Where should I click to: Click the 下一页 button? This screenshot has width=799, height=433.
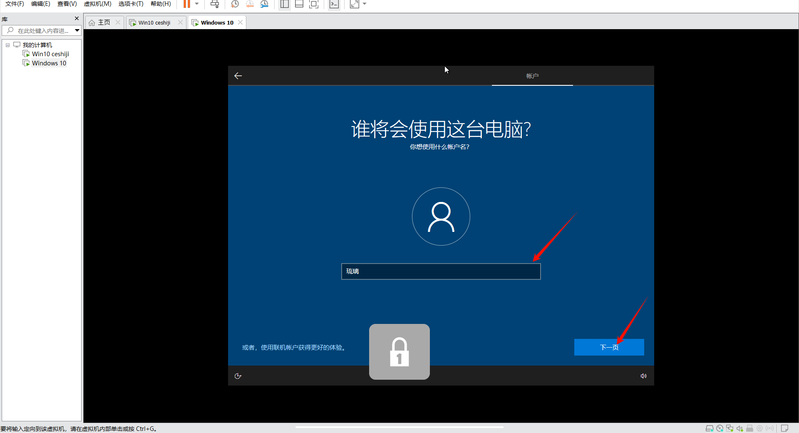click(x=609, y=347)
